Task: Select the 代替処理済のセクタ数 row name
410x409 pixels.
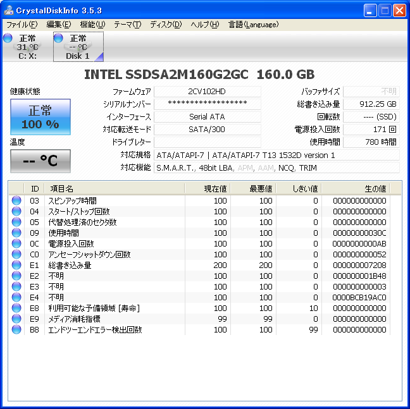Action: coord(82,222)
